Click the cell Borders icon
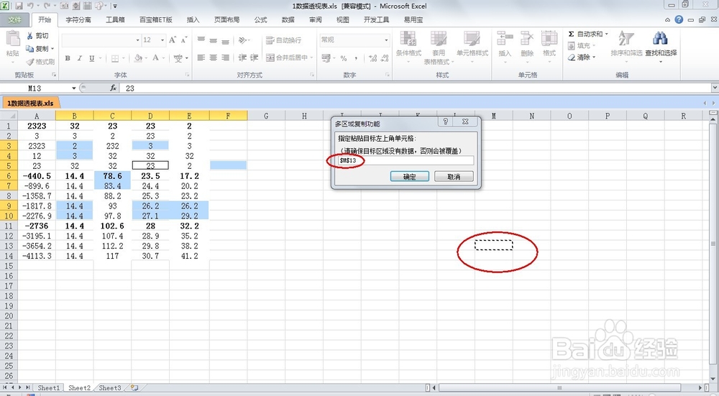This screenshot has width=719, height=396. (115, 58)
